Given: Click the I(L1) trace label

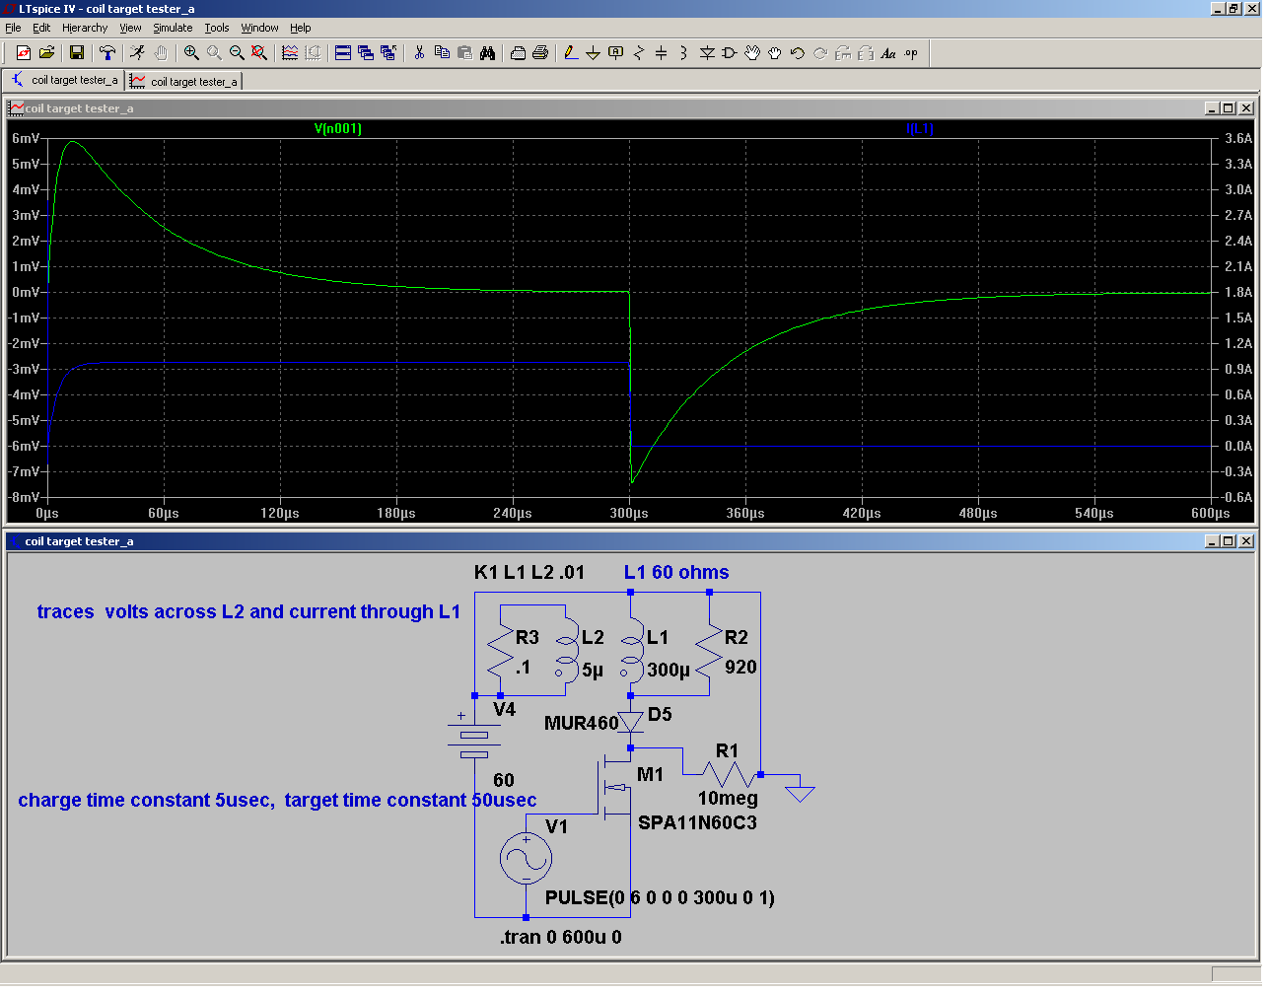Looking at the screenshot, I should 919,129.
